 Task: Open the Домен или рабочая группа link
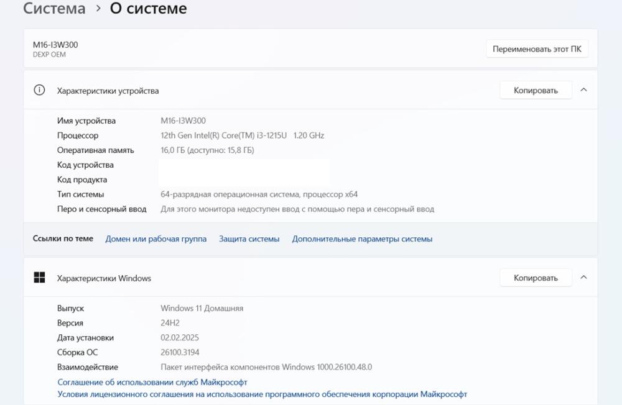(156, 239)
